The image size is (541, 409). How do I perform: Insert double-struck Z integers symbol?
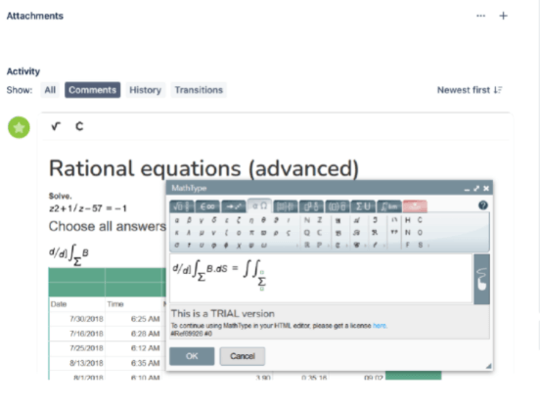point(320,220)
